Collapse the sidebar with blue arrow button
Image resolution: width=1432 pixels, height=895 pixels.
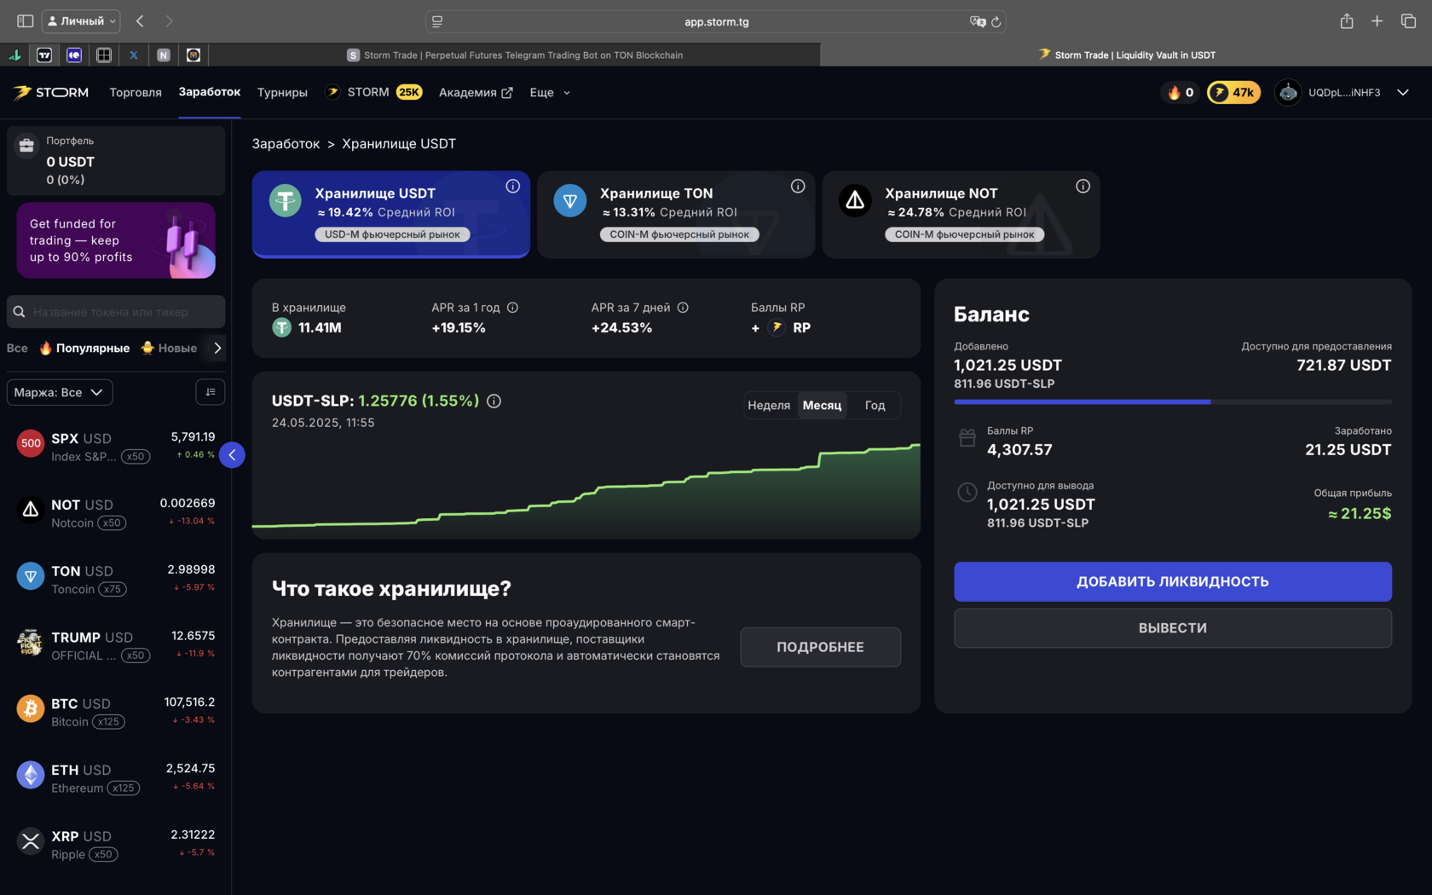[x=232, y=455]
